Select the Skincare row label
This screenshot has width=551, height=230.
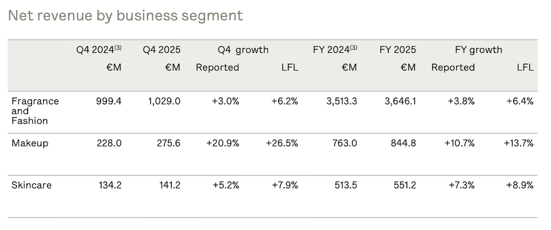(x=31, y=185)
